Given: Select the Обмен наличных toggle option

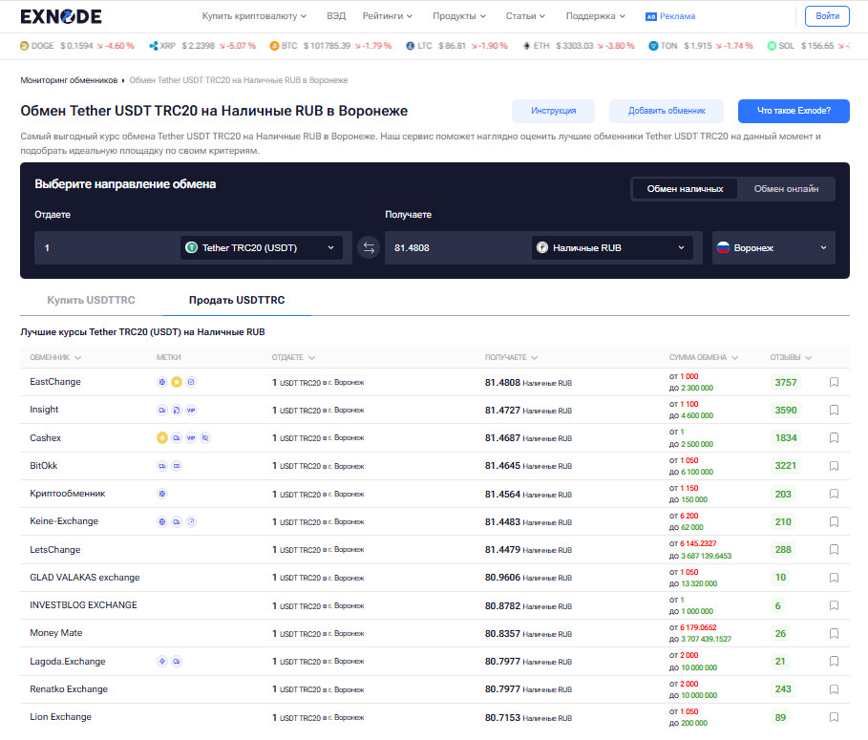Looking at the screenshot, I should (x=685, y=189).
